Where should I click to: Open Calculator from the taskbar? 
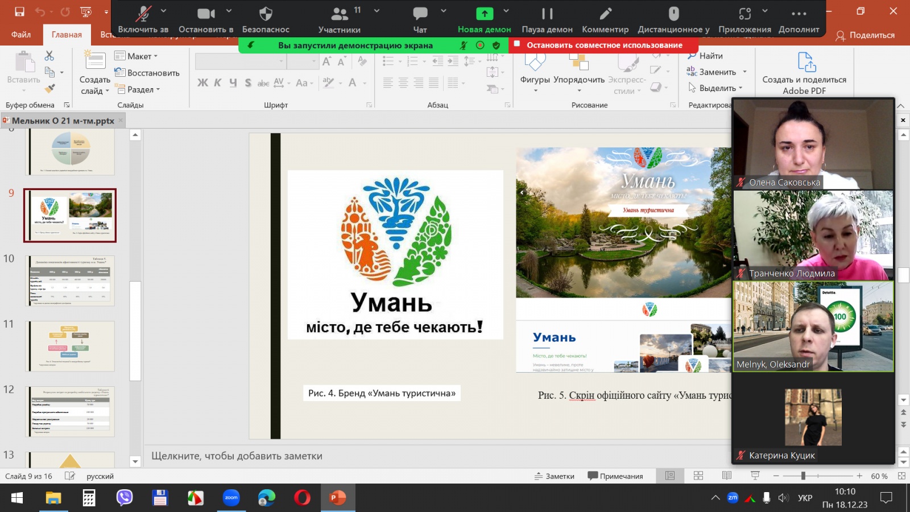[89, 498]
